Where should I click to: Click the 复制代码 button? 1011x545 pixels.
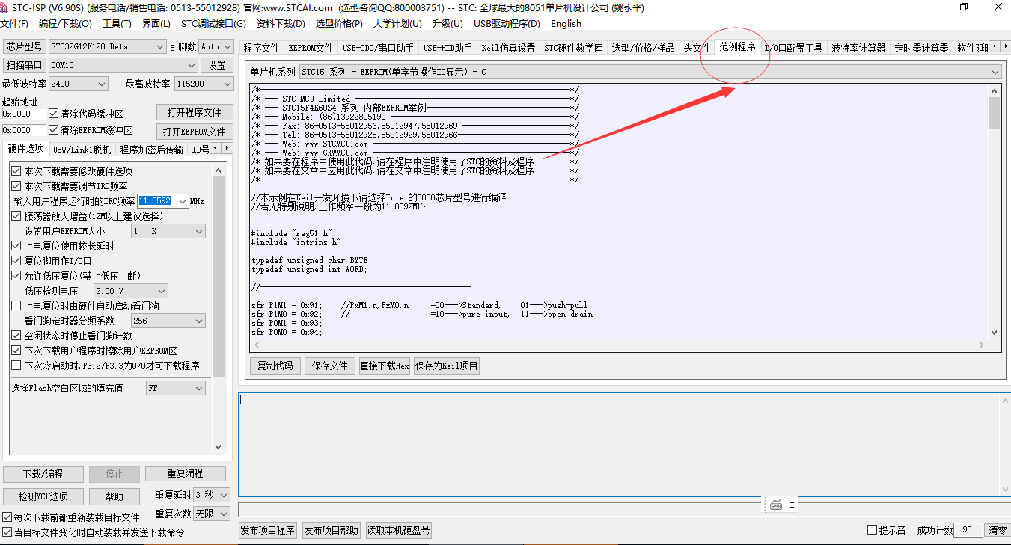pyautogui.click(x=275, y=366)
